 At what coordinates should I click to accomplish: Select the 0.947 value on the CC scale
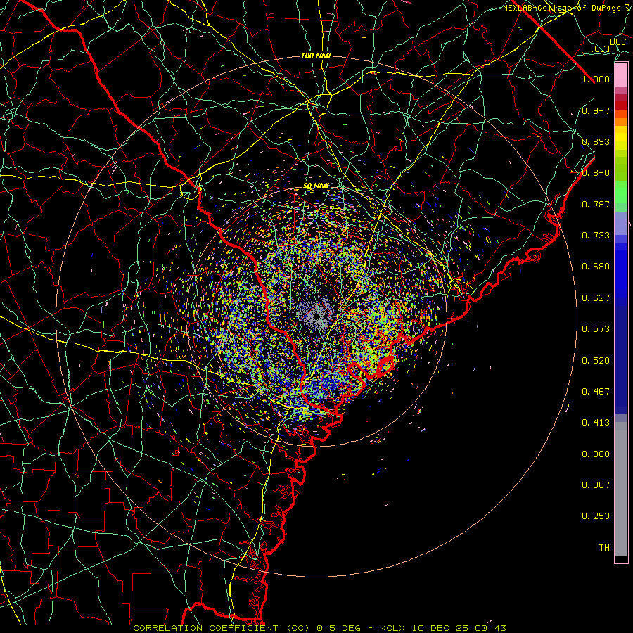[x=596, y=110]
